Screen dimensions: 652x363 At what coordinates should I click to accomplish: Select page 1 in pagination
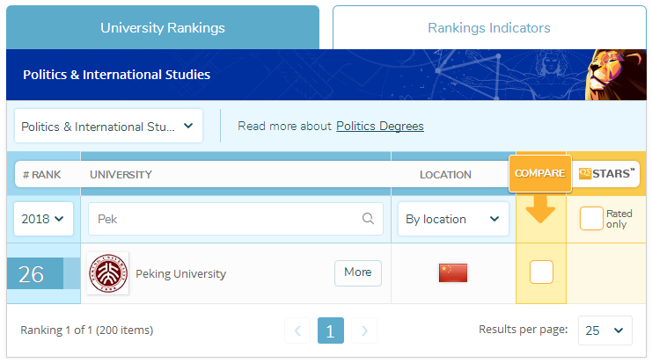330,331
